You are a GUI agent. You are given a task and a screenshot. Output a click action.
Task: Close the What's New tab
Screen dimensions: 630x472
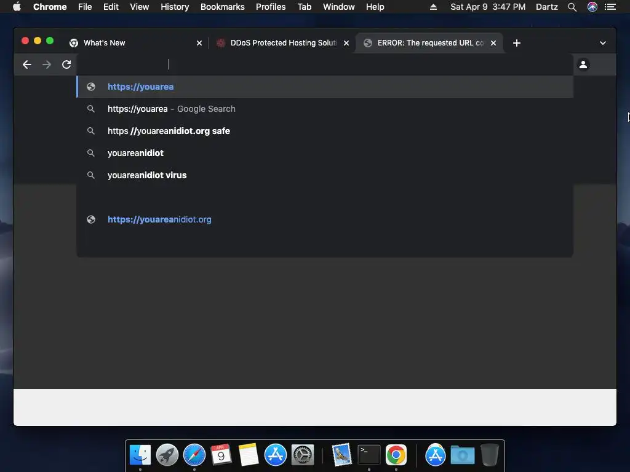(x=199, y=43)
